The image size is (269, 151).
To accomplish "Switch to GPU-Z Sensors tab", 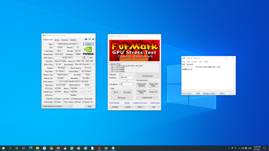I will 57,40.
